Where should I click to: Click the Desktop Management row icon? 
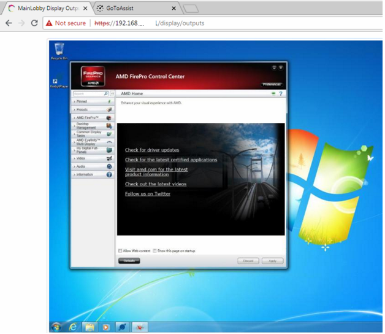tap(109, 126)
